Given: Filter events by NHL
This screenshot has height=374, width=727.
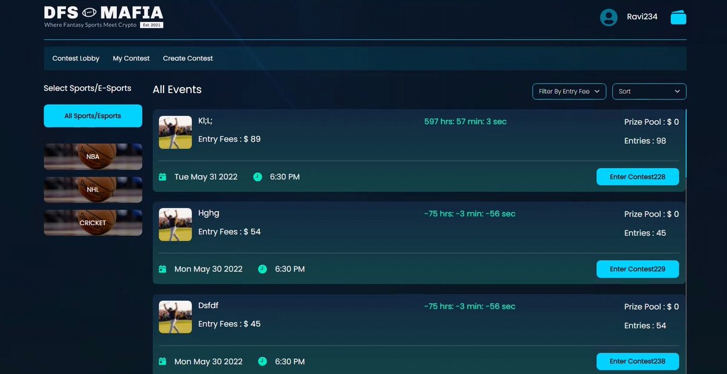Looking at the screenshot, I should 93,190.
